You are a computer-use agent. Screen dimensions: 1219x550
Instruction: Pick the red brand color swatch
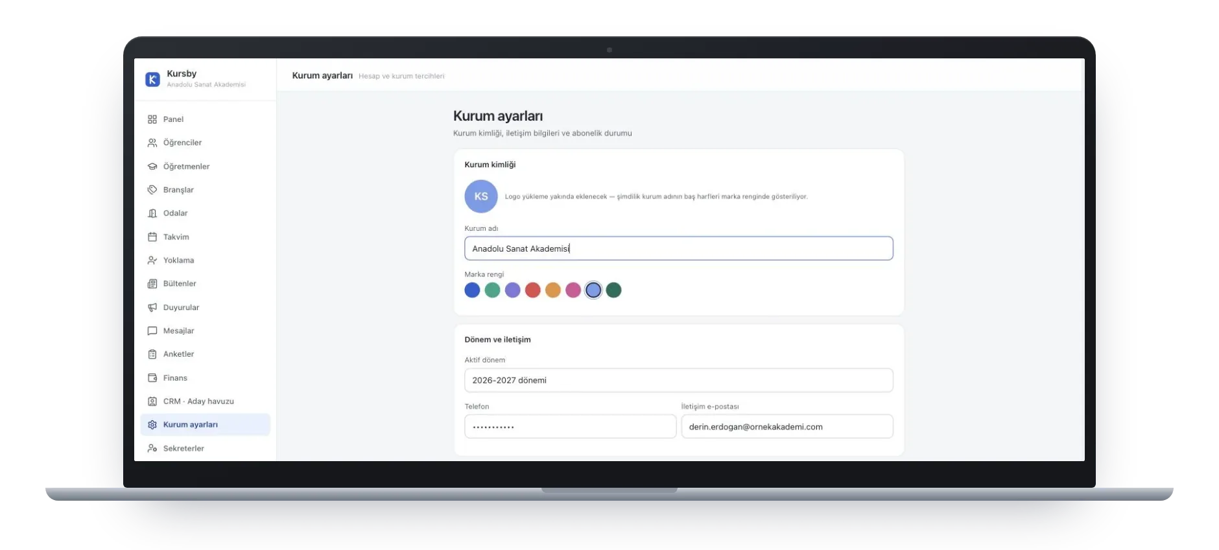(533, 290)
